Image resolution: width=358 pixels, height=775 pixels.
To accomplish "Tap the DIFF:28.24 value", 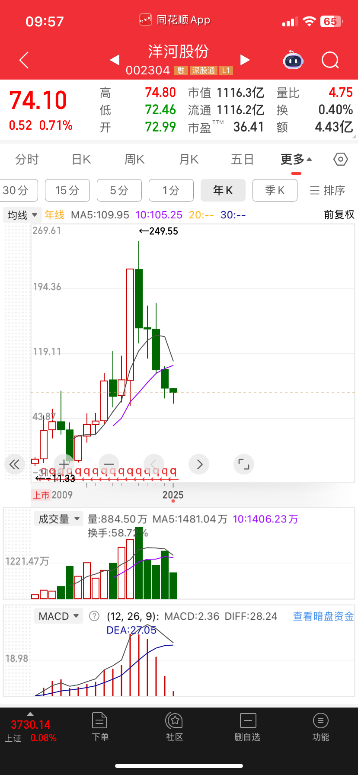I will point(251,616).
